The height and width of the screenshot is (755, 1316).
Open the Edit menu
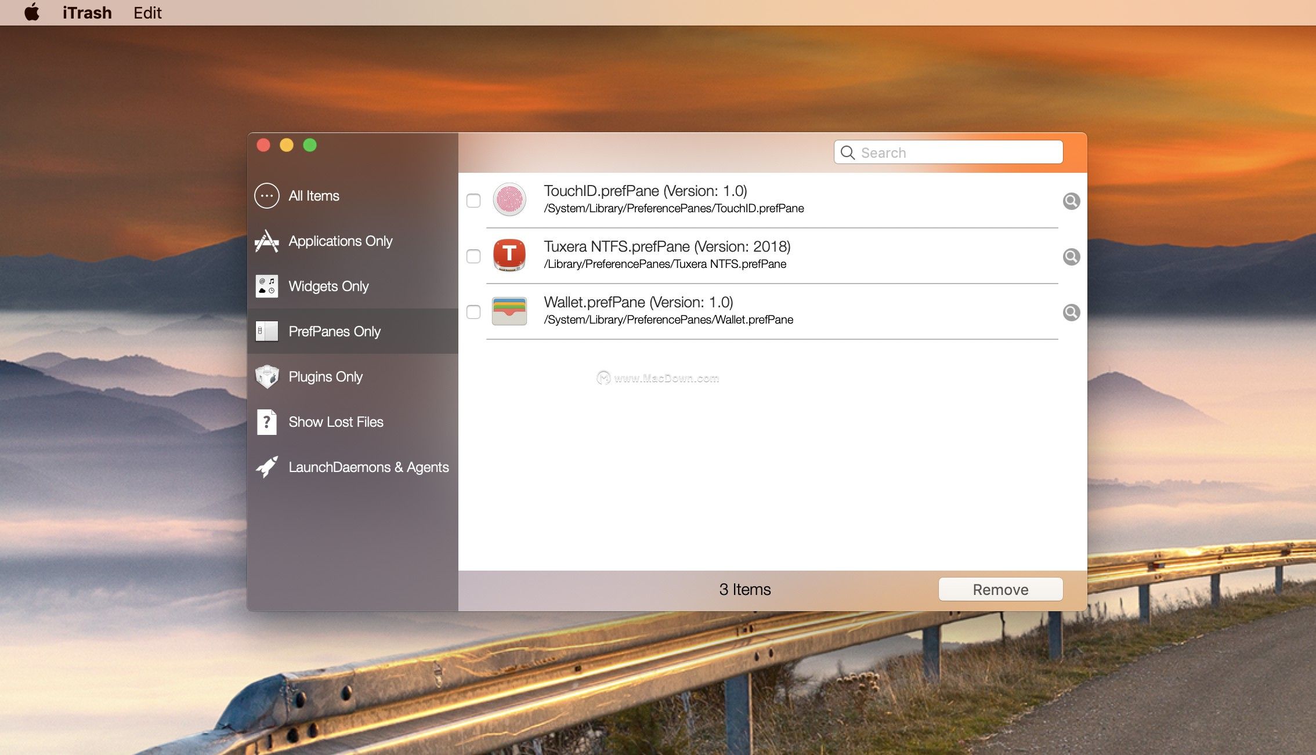(x=147, y=13)
